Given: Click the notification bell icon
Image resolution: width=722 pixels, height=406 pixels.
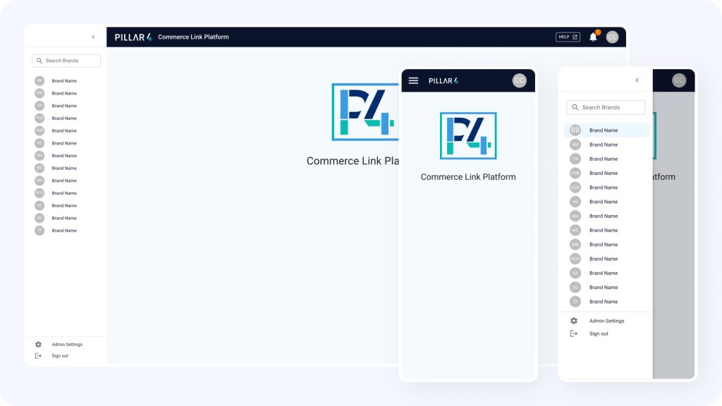Looking at the screenshot, I should coord(593,37).
